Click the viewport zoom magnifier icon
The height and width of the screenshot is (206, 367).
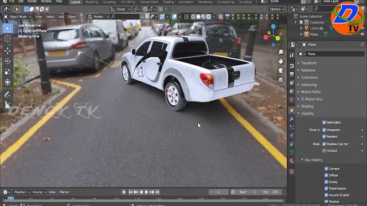(280, 52)
